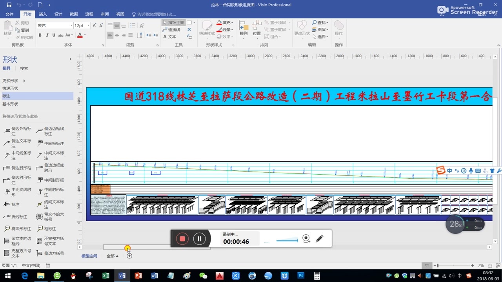Select the 椭圆形标注 shape stencil
502x282 pixels.
pos(18,229)
